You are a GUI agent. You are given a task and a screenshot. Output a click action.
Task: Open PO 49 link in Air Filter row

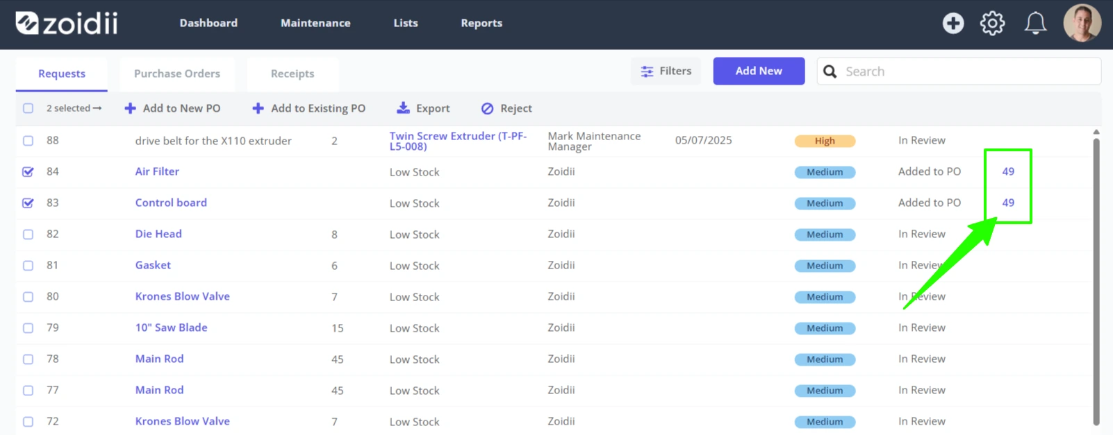1008,171
